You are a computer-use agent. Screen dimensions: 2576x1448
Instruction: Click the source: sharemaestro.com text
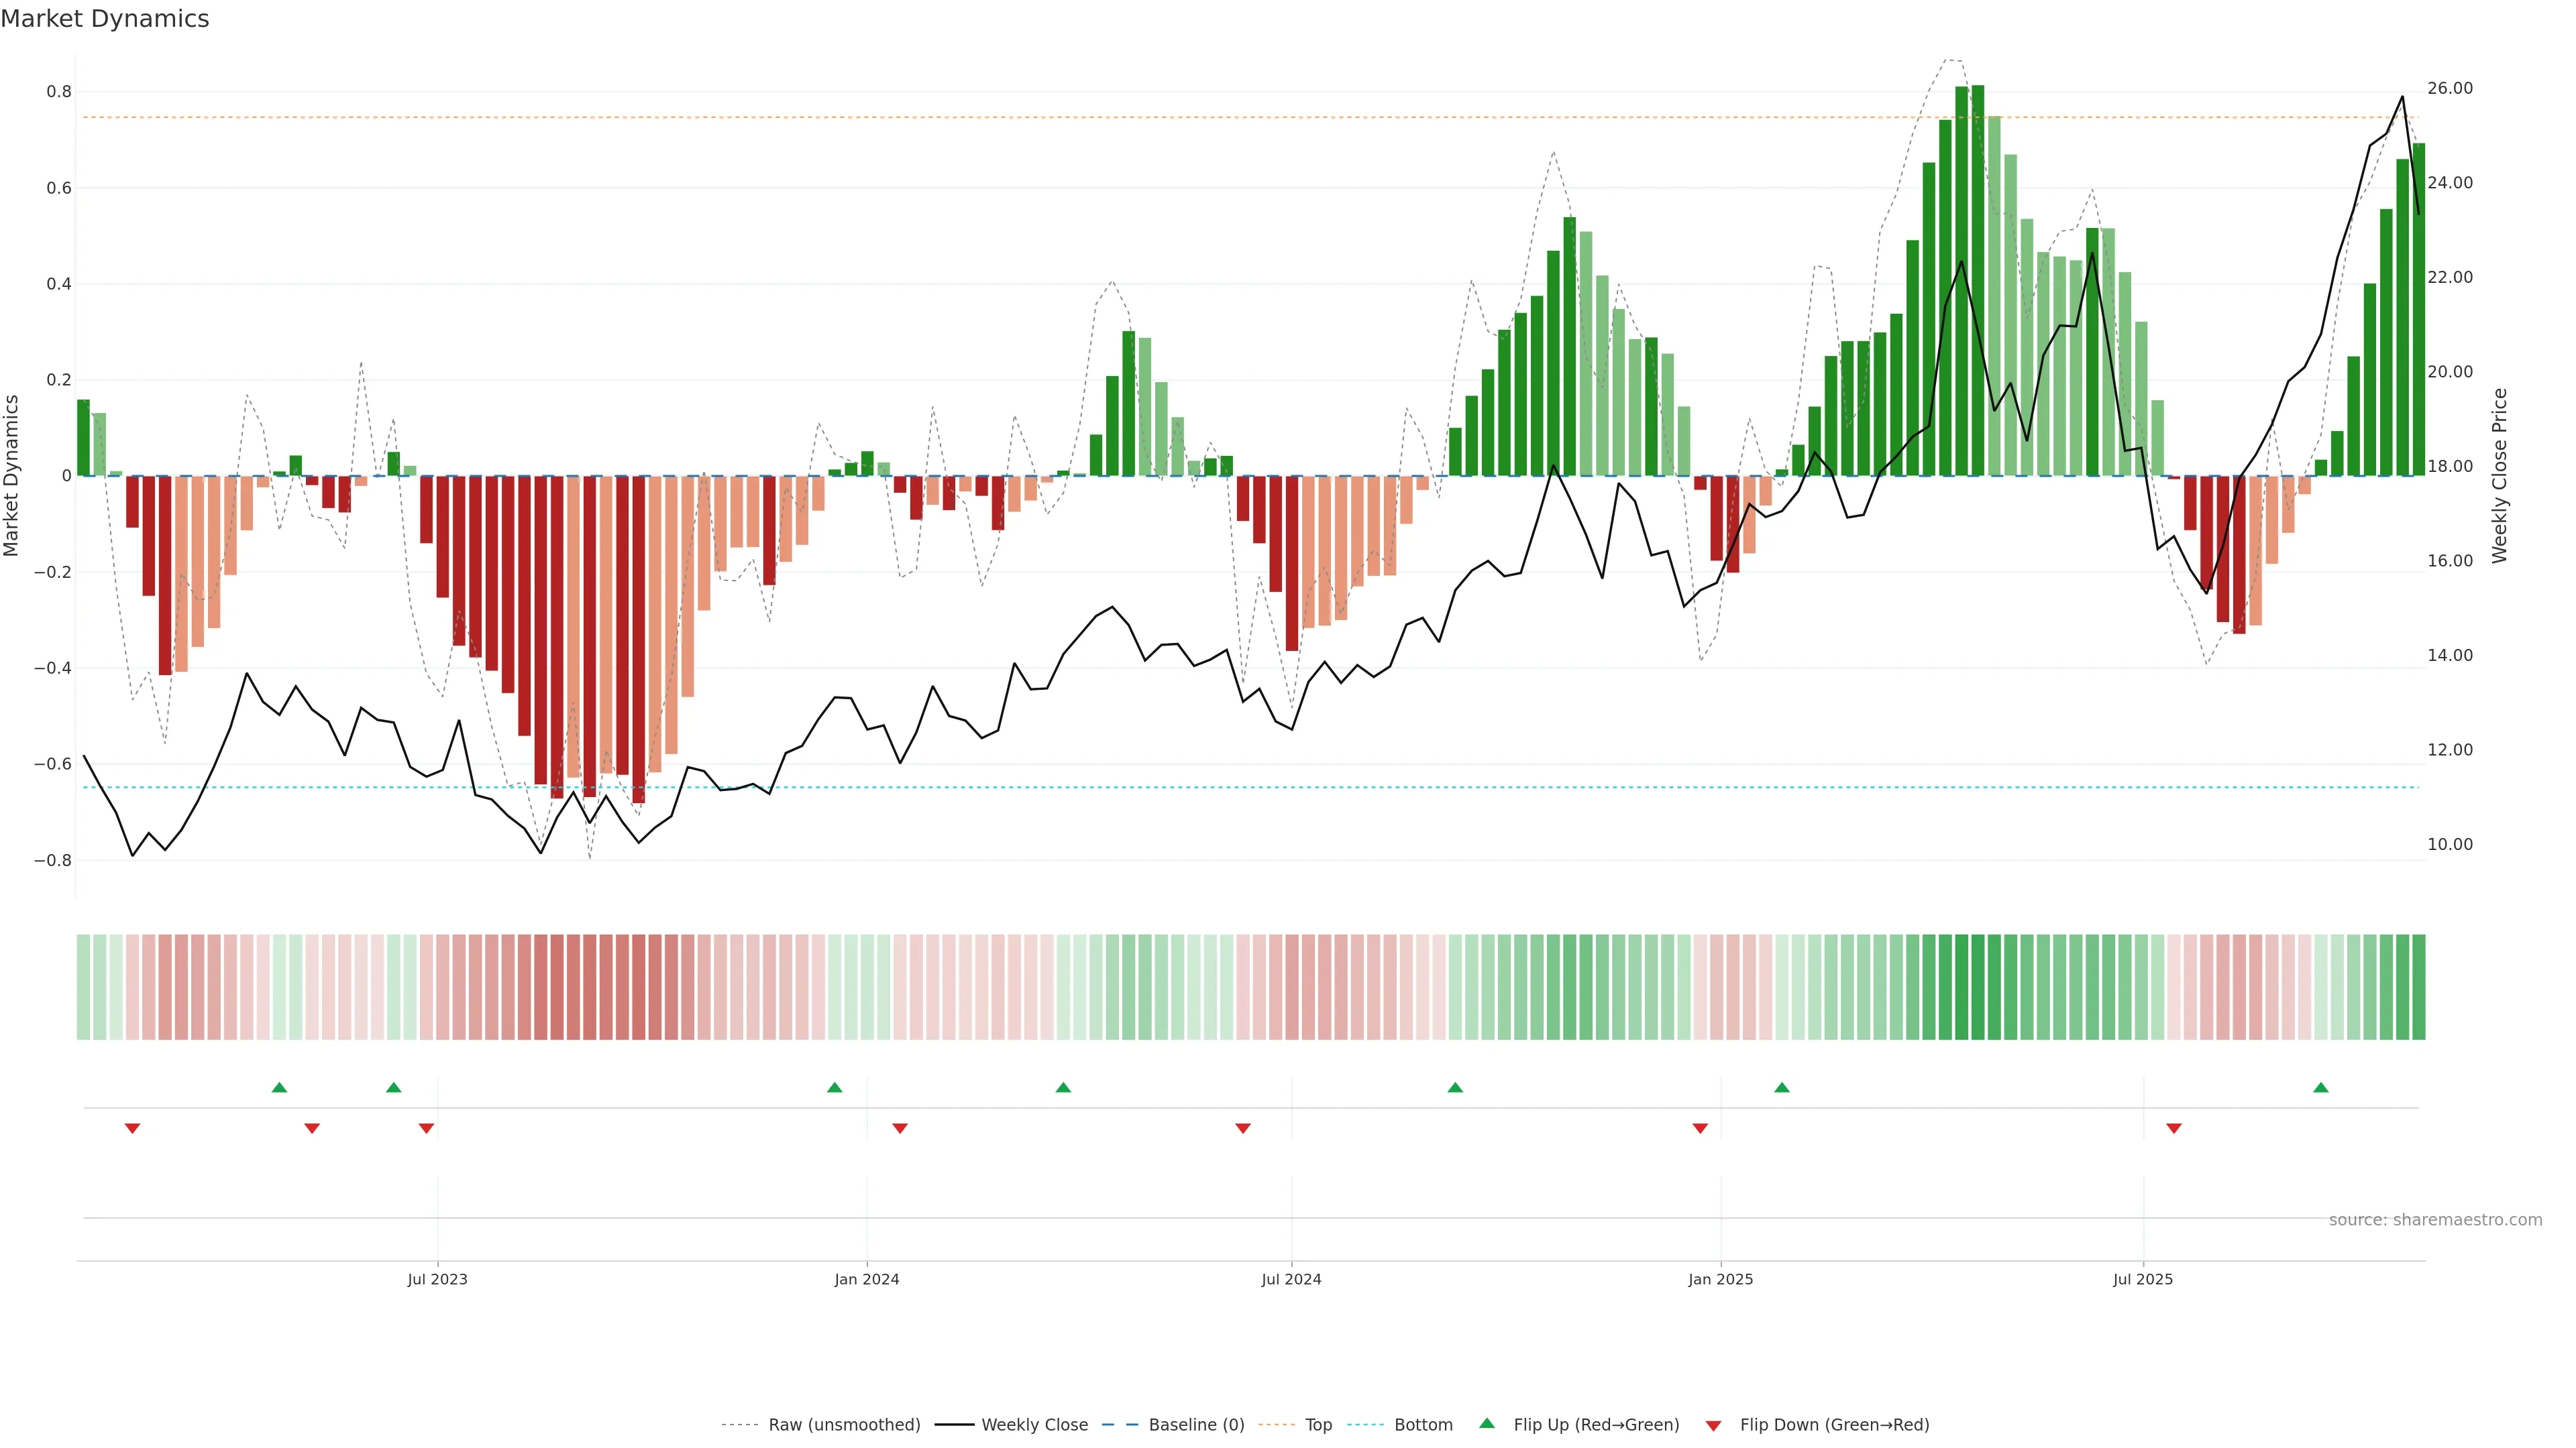point(2435,1220)
